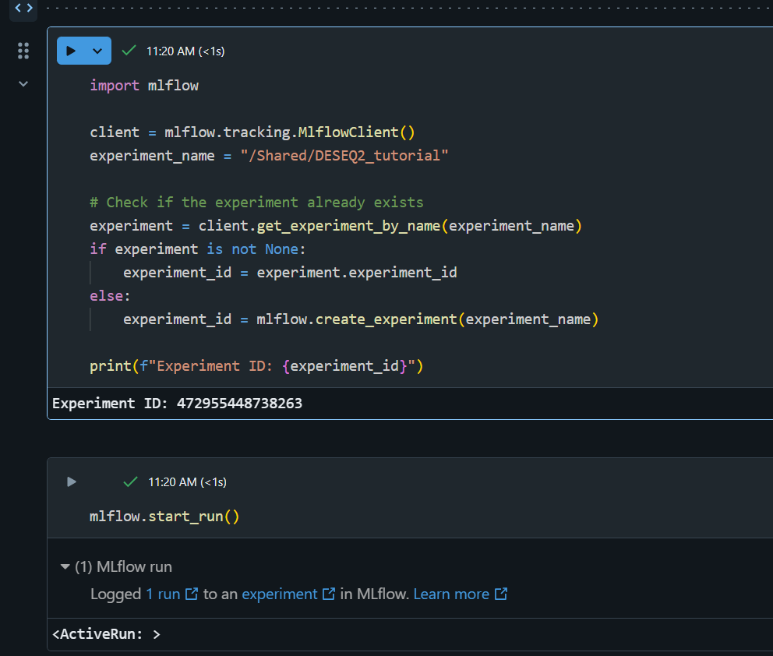Collapse the (1) MLflow run section
Image resolution: width=773 pixels, height=656 pixels.
[x=65, y=566]
